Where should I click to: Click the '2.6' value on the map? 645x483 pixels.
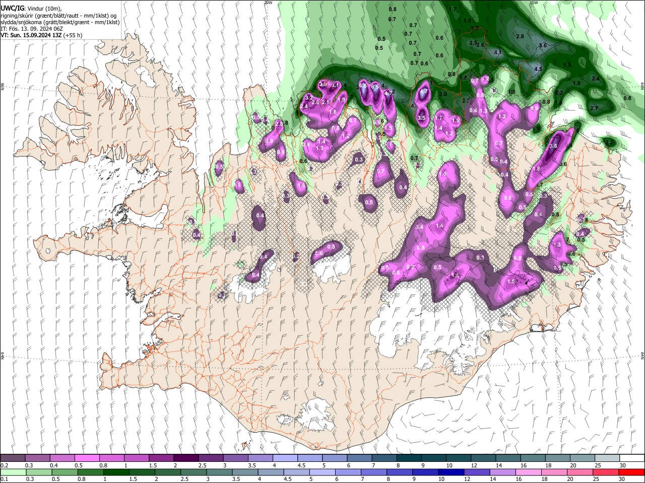[480, 45]
